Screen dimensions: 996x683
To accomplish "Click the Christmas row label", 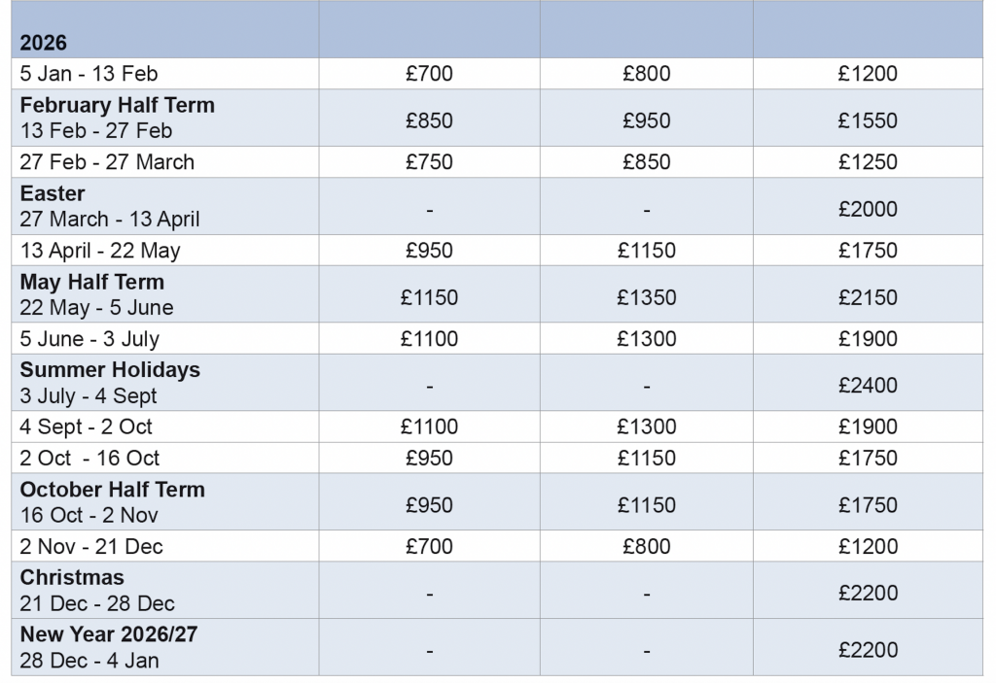I will (72, 577).
